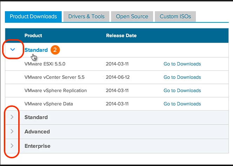Open the Open Source tab
This screenshot has width=233, height=166.
(x=132, y=16)
